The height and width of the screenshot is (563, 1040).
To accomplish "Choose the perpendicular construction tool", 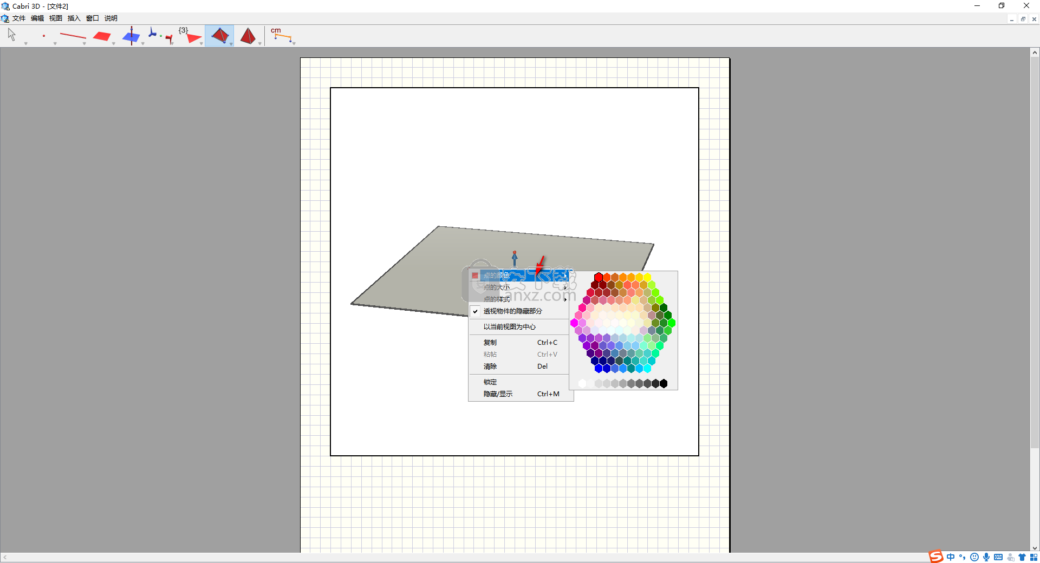I will click(x=131, y=36).
